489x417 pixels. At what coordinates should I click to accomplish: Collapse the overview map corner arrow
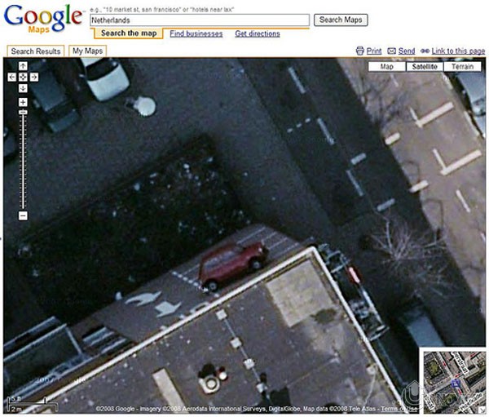[482, 410]
